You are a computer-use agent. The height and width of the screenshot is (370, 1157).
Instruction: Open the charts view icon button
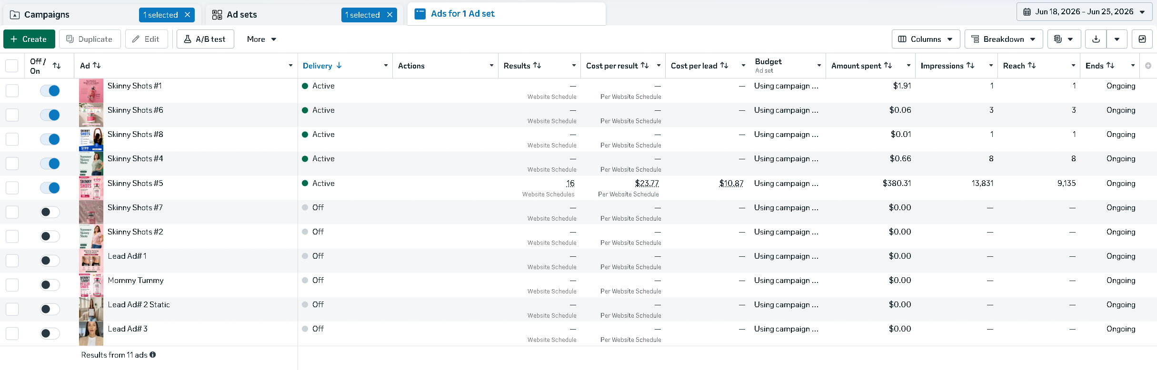tap(1142, 39)
